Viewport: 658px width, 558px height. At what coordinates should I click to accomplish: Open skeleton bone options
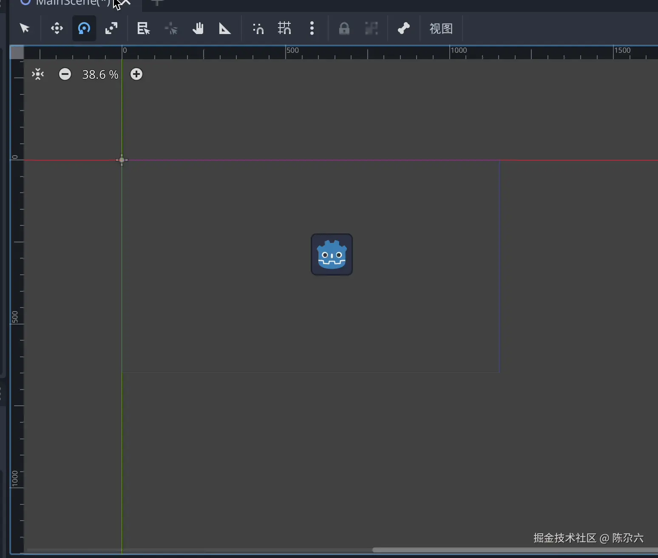click(403, 28)
